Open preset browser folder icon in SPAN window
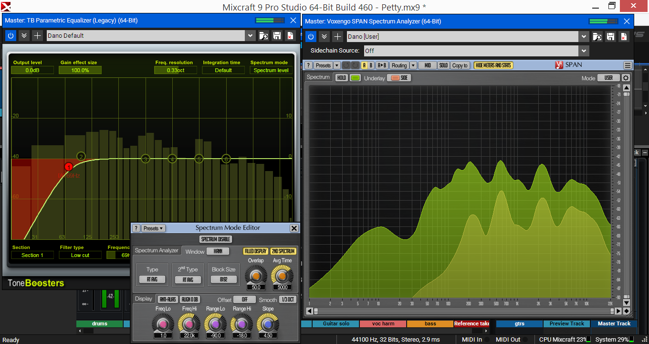 click(x=597, y=36)
